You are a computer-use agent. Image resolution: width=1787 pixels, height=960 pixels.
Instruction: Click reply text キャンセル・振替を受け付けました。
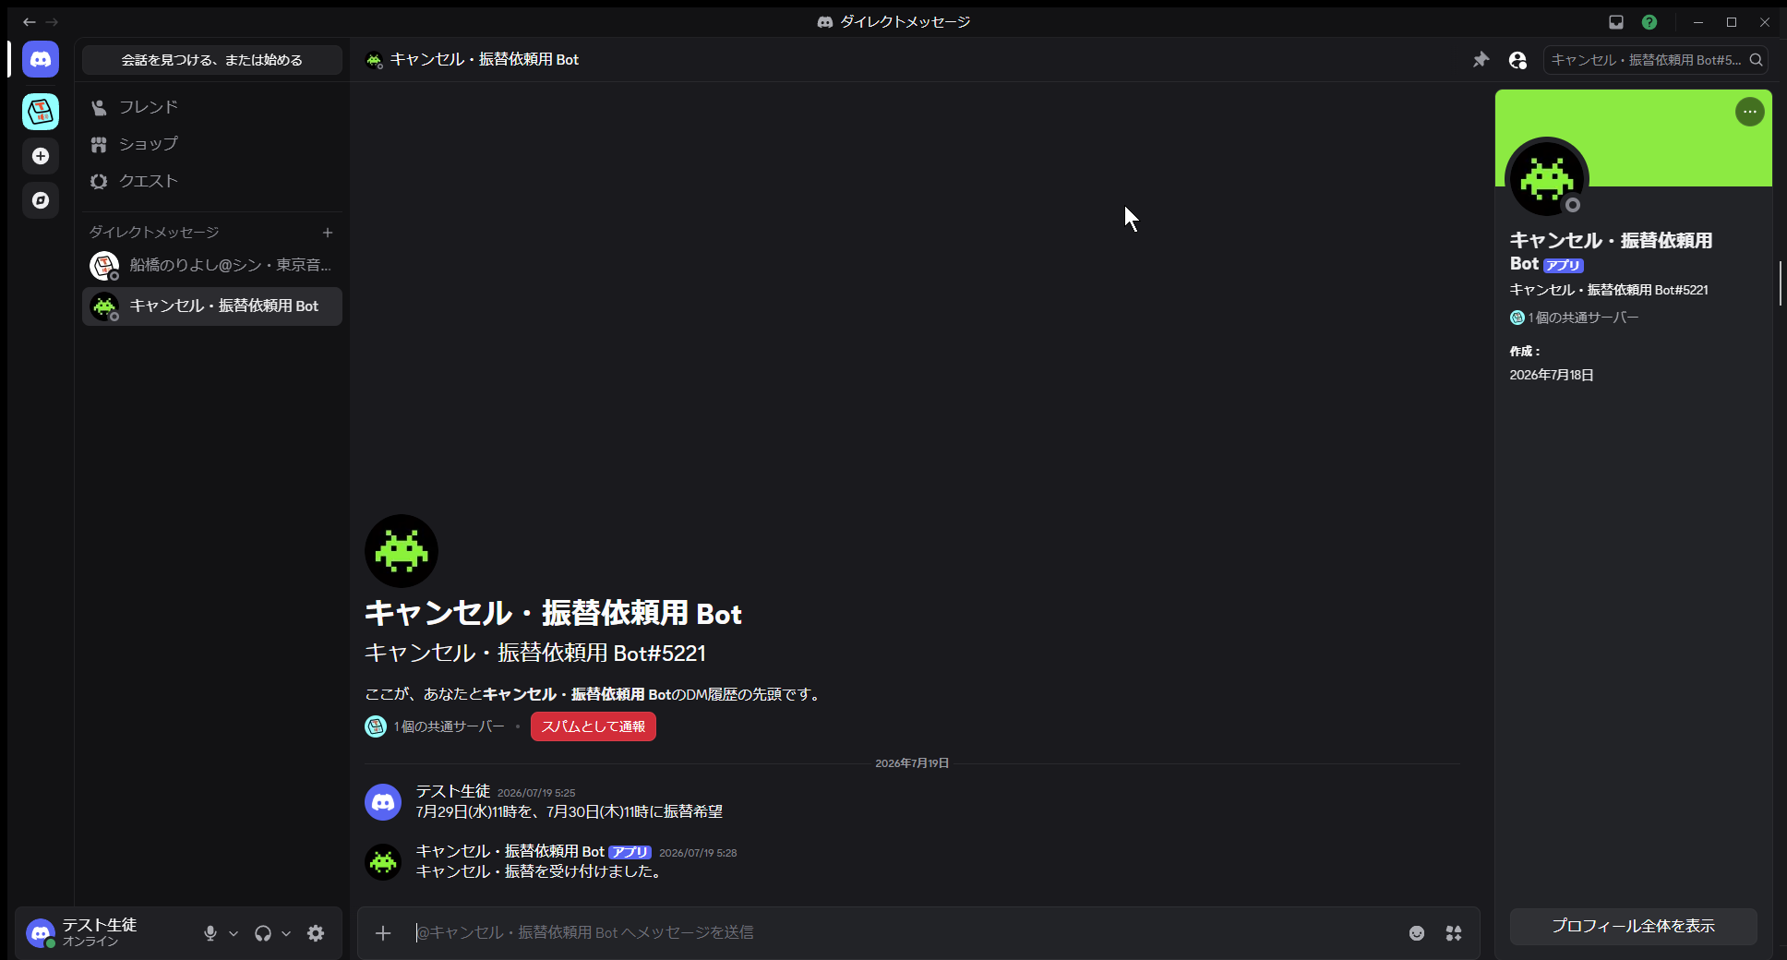539,871
